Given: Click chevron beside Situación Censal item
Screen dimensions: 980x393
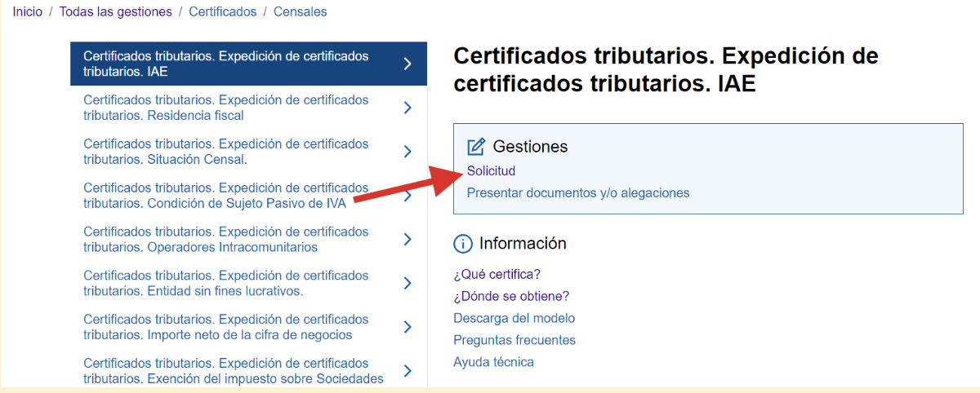Looking at the screenshot, I should coord(408,152).
